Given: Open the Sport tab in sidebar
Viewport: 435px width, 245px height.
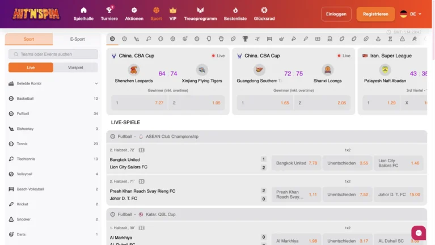Looking at the screenshot, I should [x=29, y=39].
